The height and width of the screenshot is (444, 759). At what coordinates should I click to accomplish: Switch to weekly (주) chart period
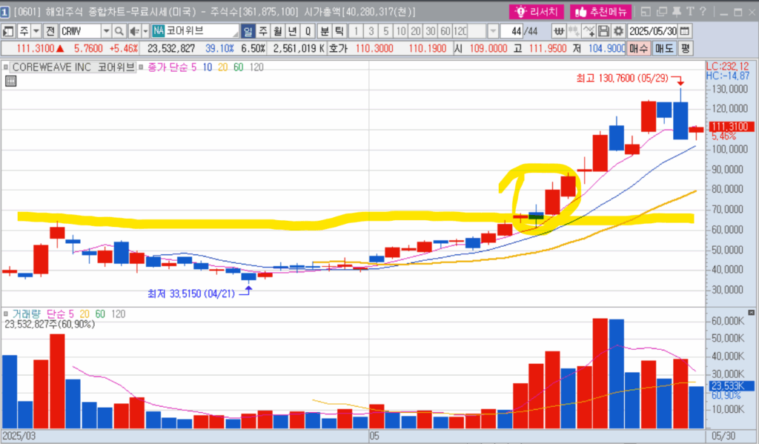click(263, 31)
